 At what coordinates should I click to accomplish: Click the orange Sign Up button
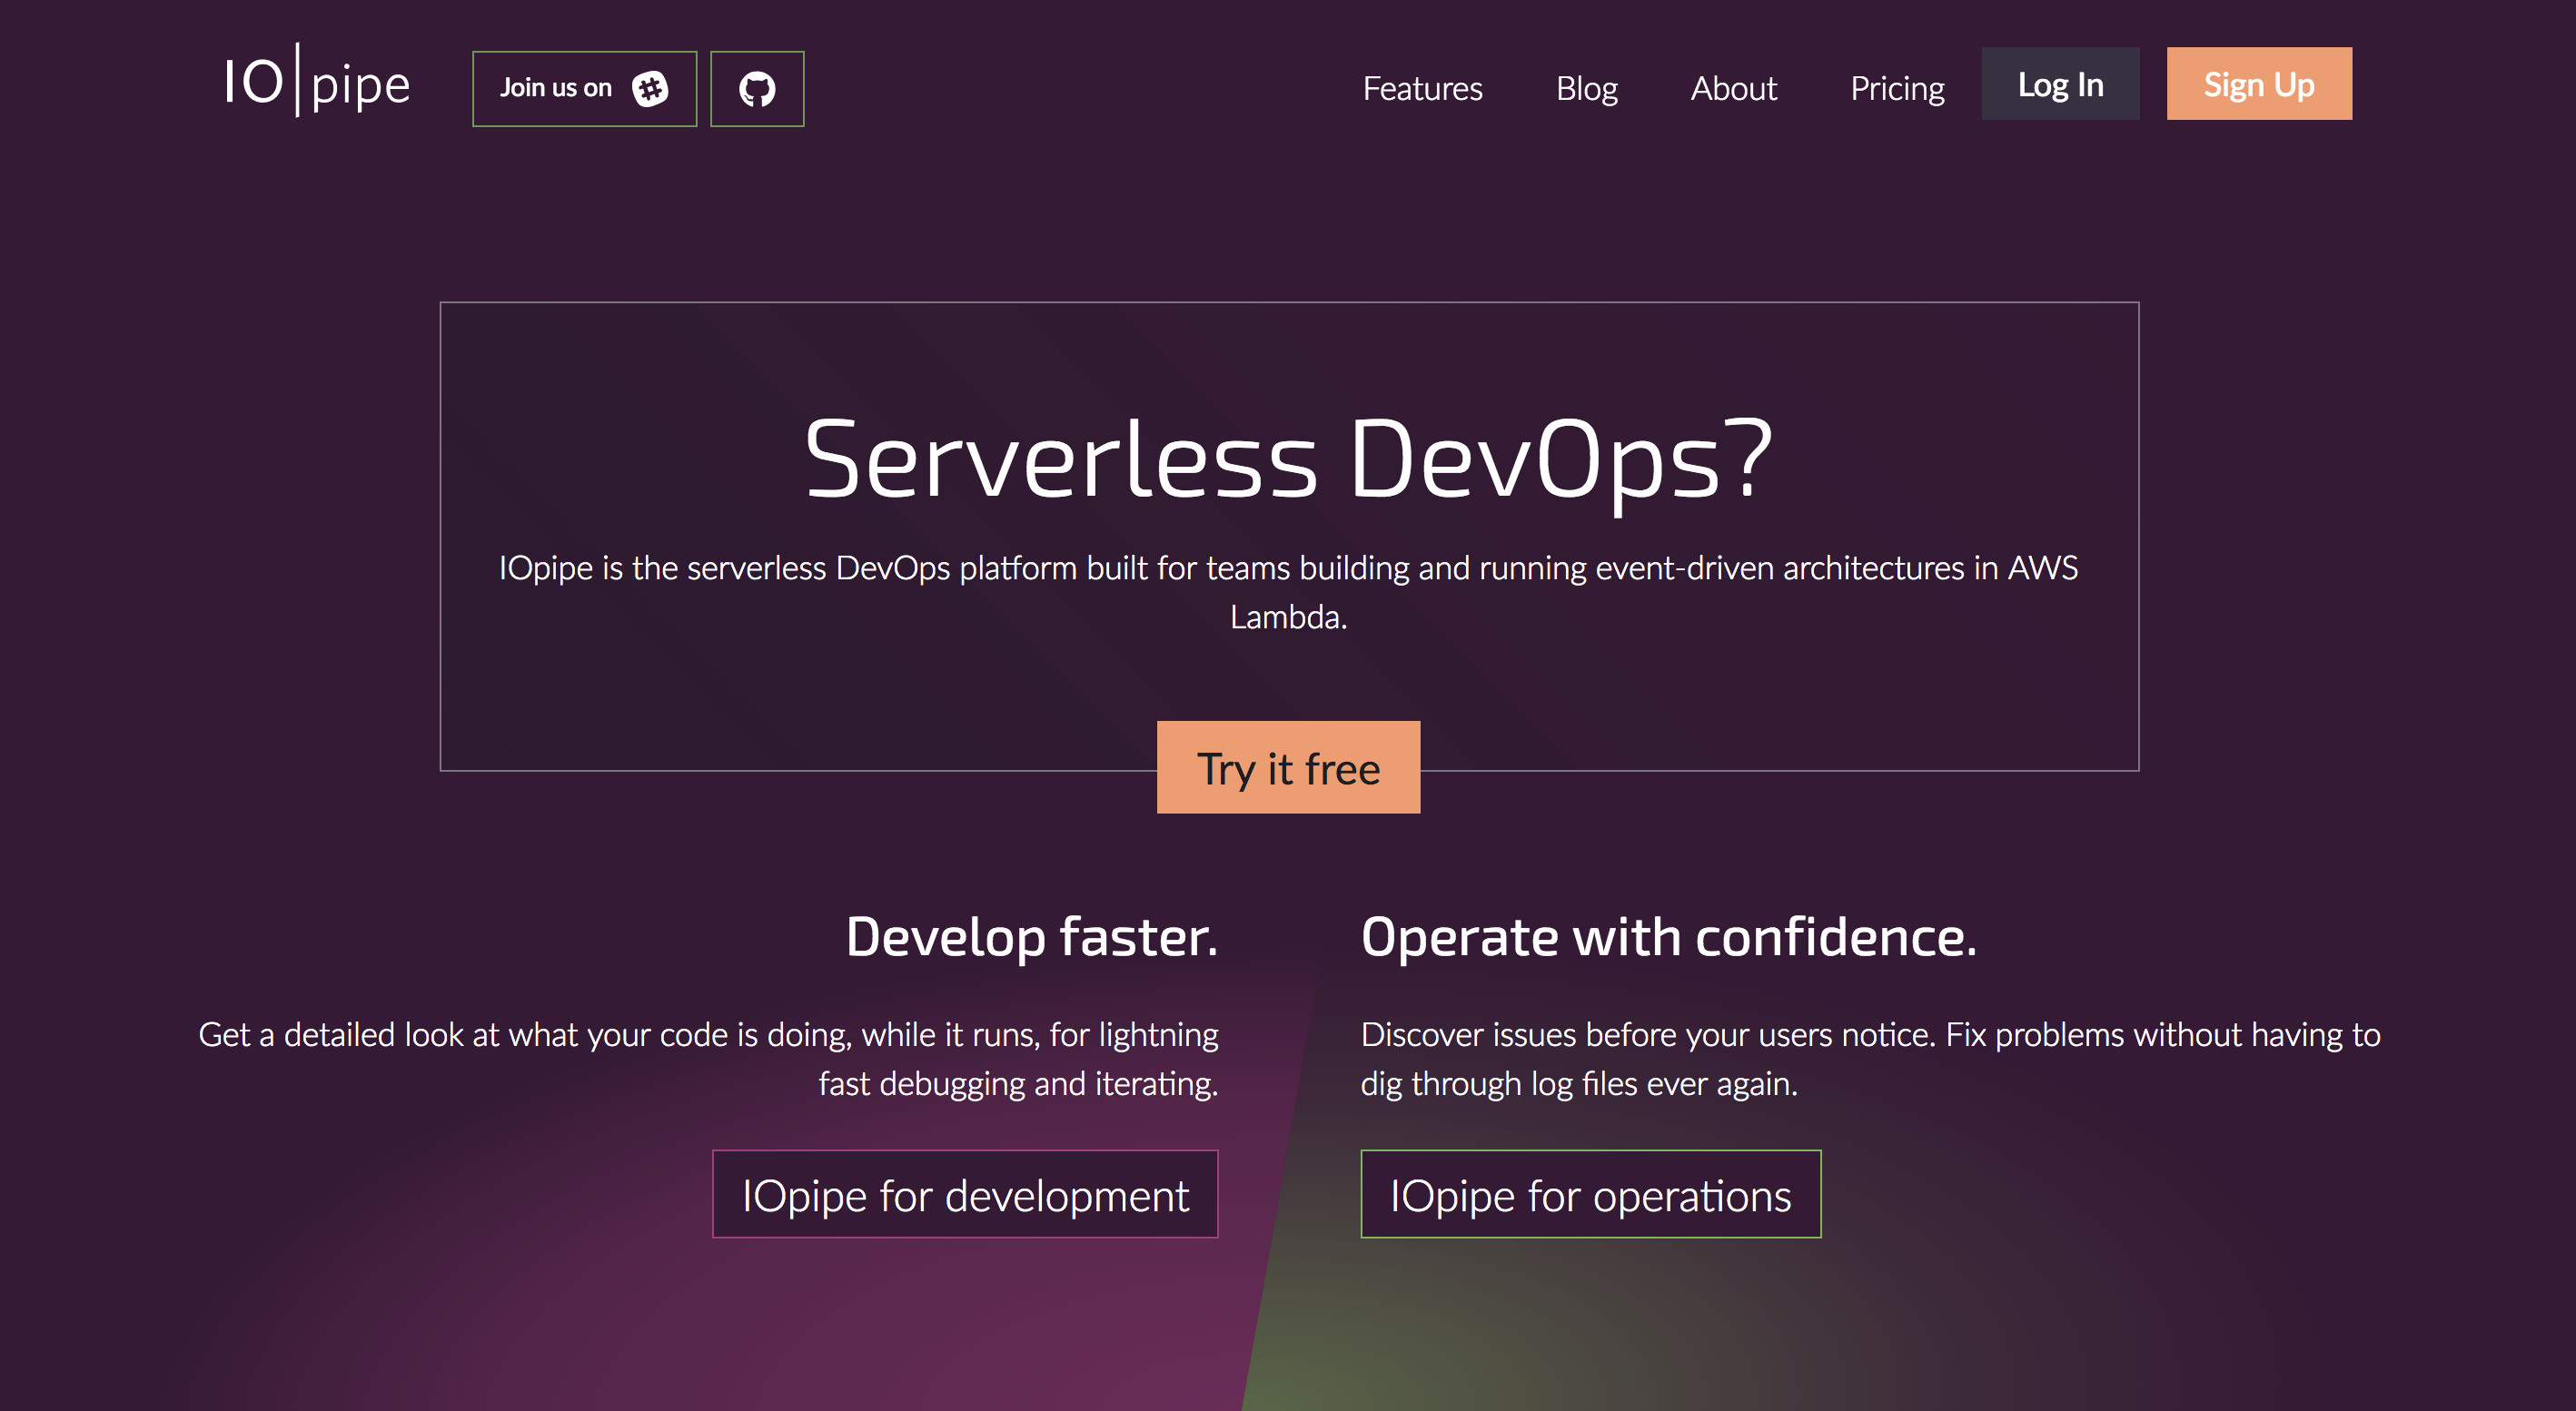coord(2259,84)
